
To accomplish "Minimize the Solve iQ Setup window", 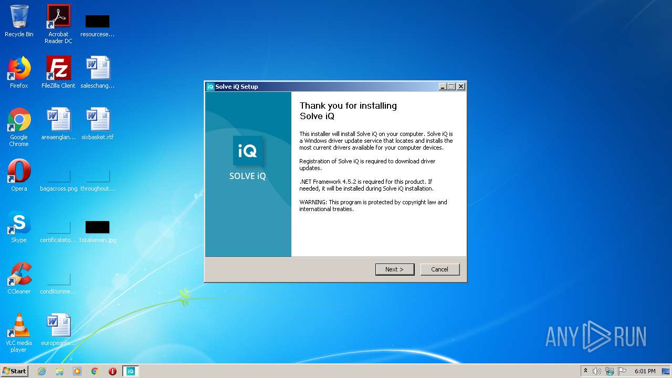I will [443, 87].
